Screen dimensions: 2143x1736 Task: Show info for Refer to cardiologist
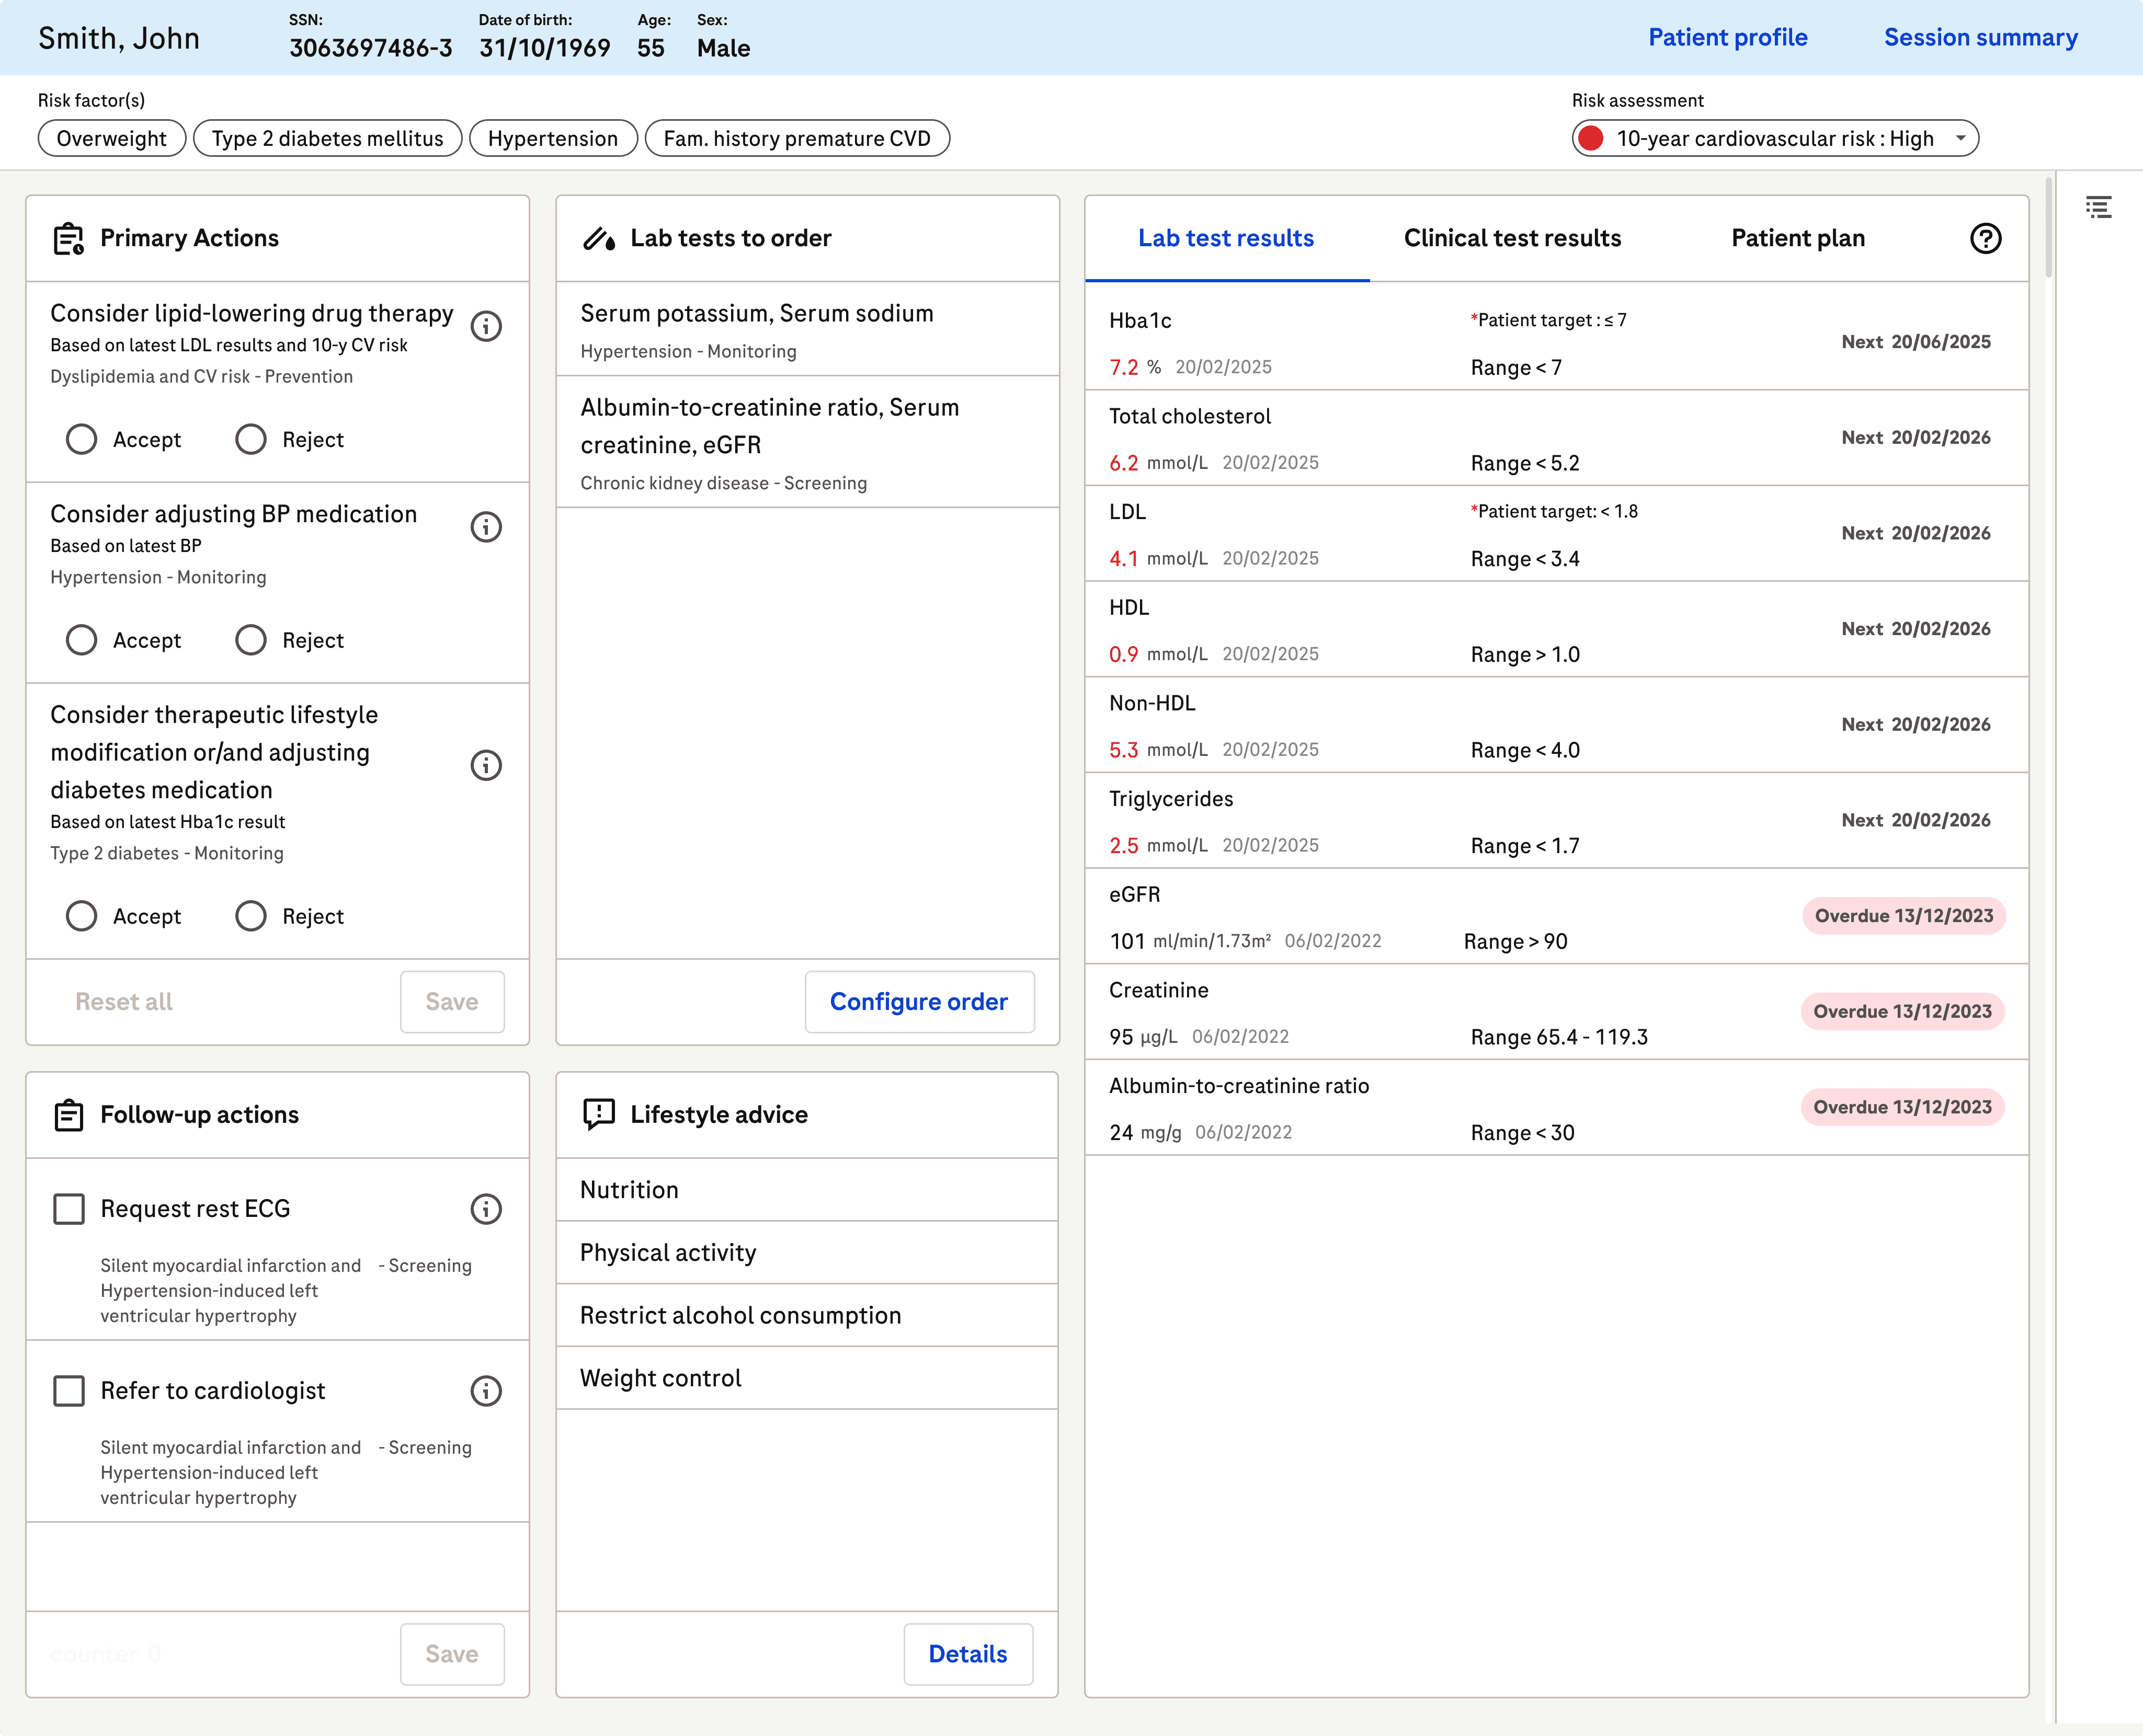tap(486, 1391)
